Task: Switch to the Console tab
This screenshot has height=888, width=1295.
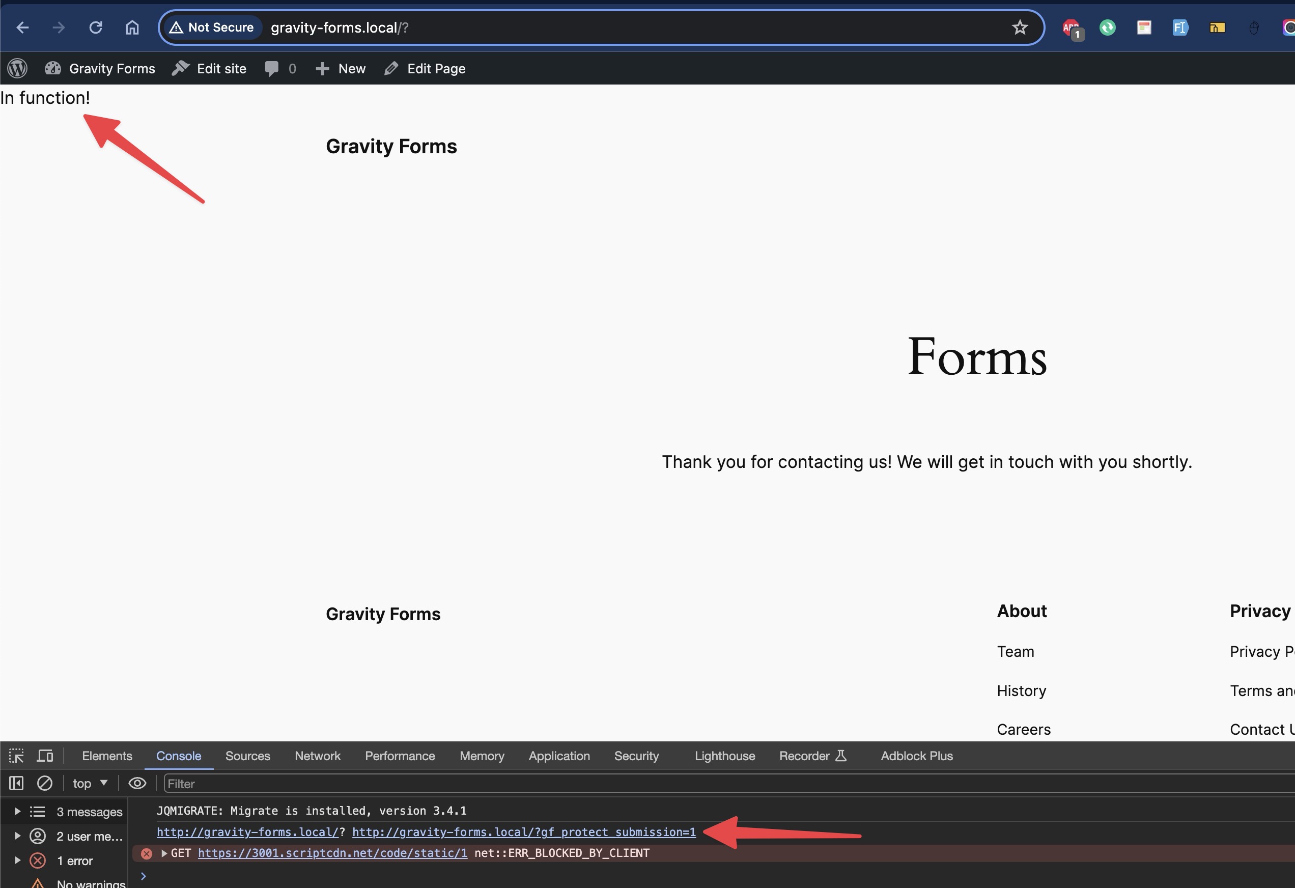Action: pyautogui.click(x=178, y=756)
